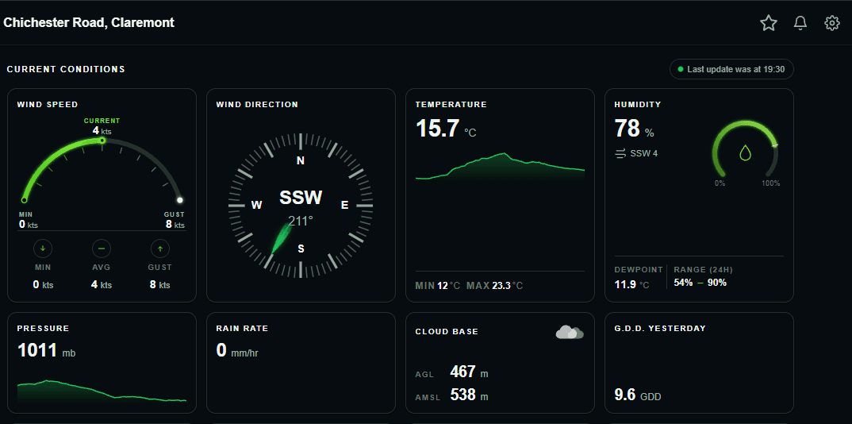Click the pressure trend chart

[102, 391]
